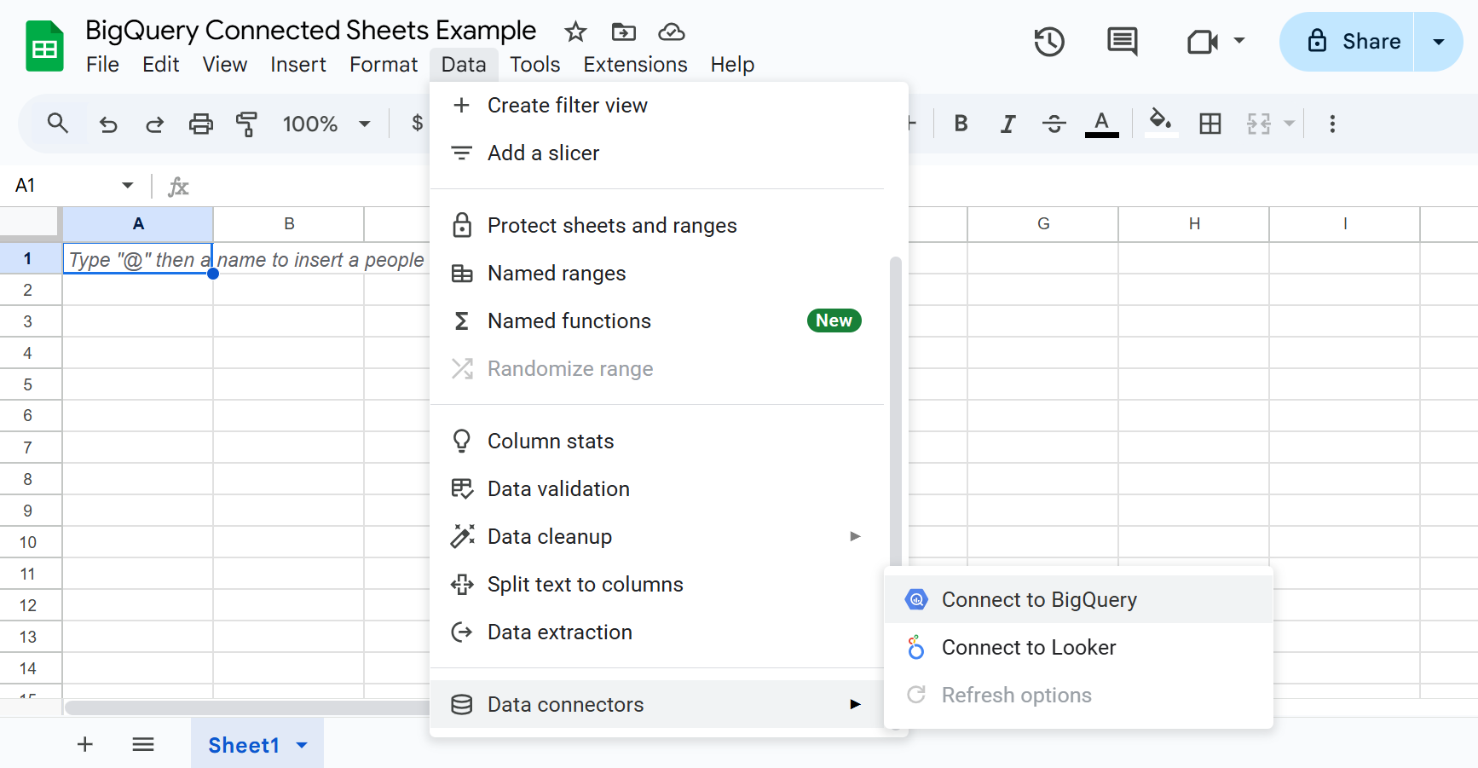The height and width of the screenshot is (768, 1478).
Task: Star the spreadsheet
Action: click(x=575, y=32)
